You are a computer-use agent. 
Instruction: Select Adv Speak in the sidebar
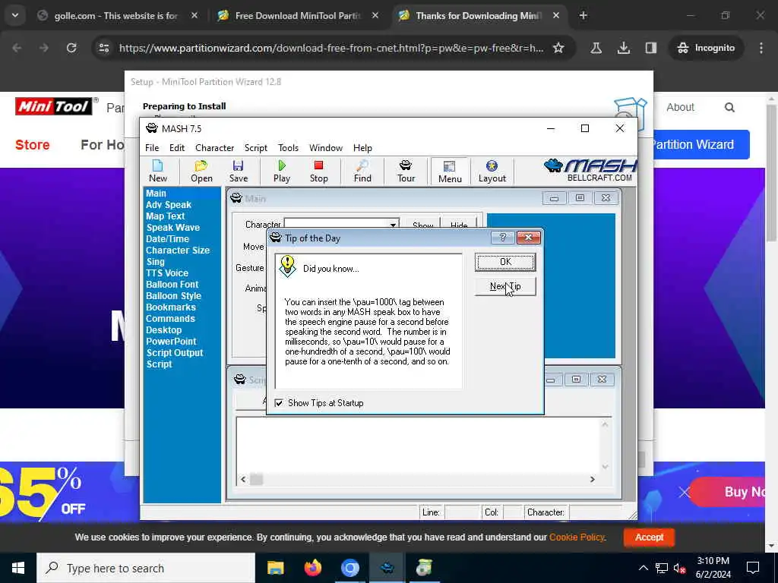168,205
